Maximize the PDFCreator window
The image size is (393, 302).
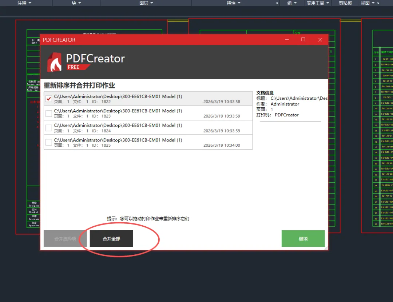(303, 40)
